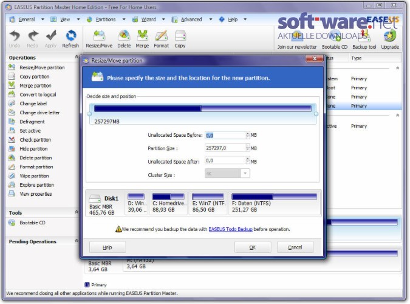Select the Resize/Move toolbar icon
410x304 pixels.
pos(99,39)
